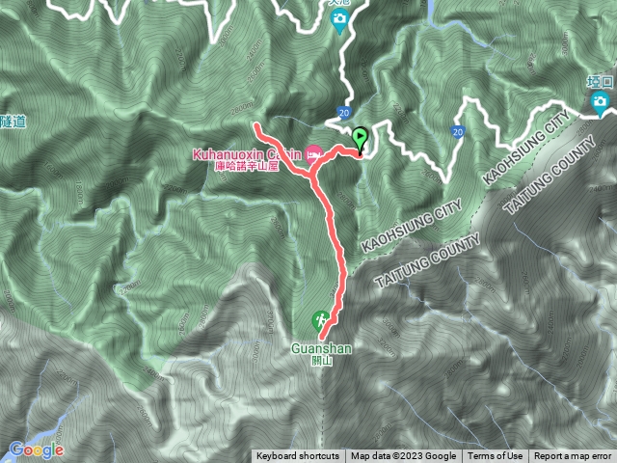Click the green start flag marker
The width and height of the screenshot is (617, 463).
[360, 139]
